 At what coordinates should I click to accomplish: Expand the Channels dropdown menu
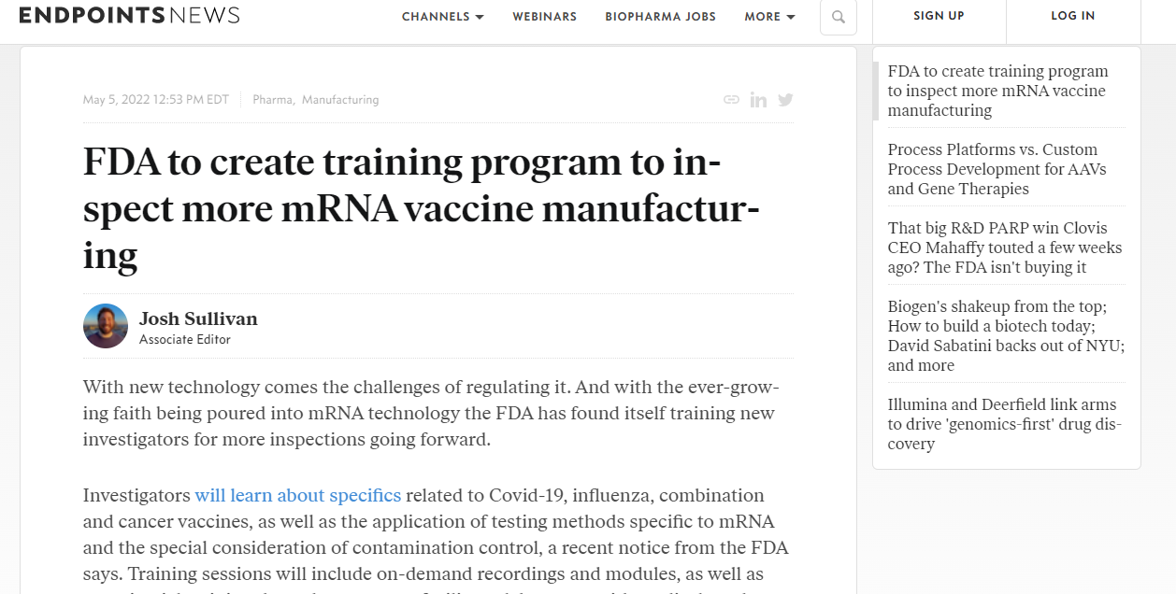coord(442,17)
